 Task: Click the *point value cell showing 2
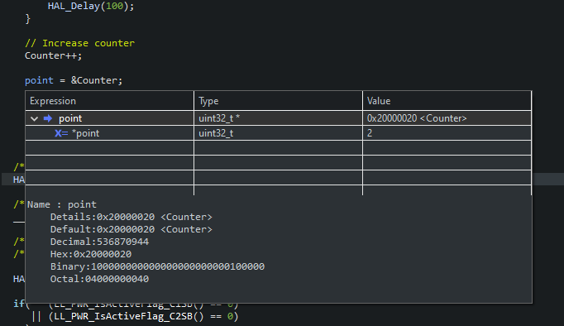447,133
